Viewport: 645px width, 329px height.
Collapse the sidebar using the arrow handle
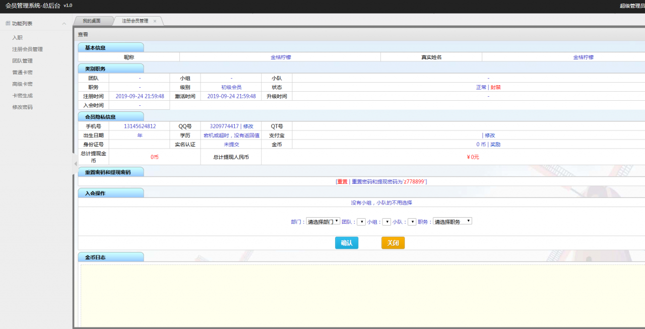coord(75,164)
